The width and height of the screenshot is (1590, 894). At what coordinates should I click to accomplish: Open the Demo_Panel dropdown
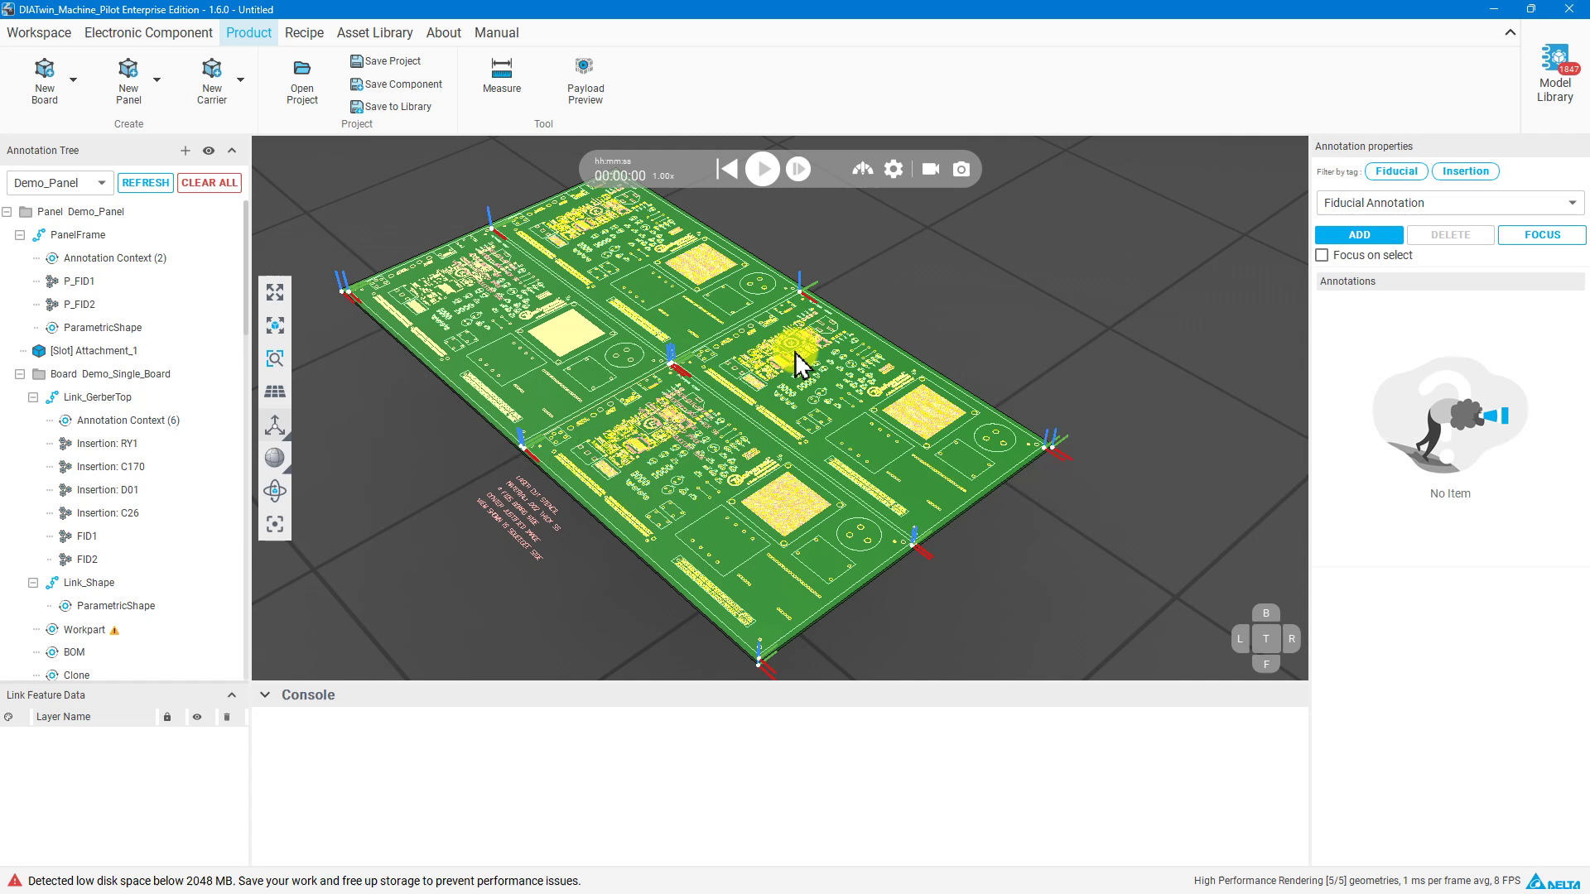tap(60, 183)
